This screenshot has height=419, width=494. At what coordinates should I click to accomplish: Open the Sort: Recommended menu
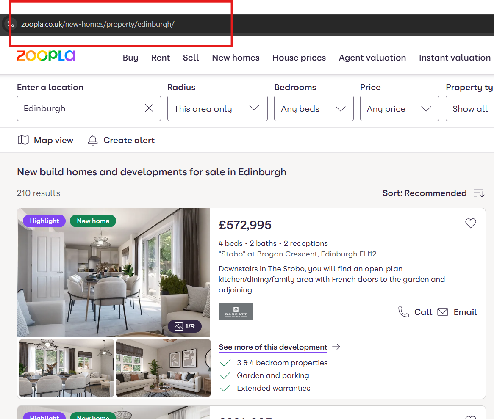pyautogui.click(x=425, y=193)
